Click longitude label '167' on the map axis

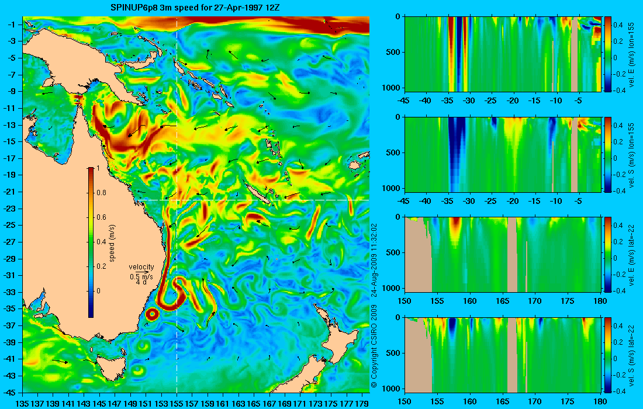[x=269, y=403]
